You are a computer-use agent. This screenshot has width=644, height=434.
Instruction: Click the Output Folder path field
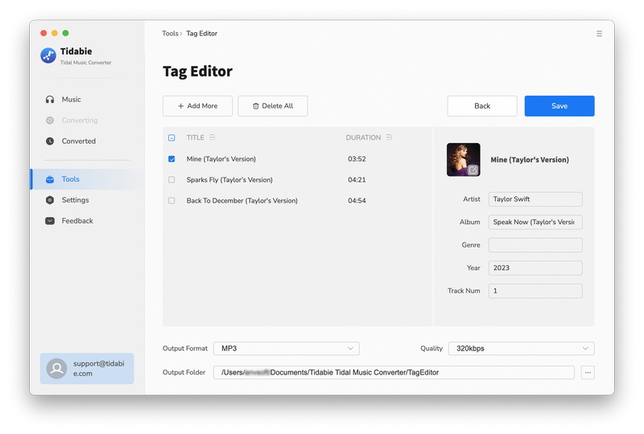click(394, 372)
